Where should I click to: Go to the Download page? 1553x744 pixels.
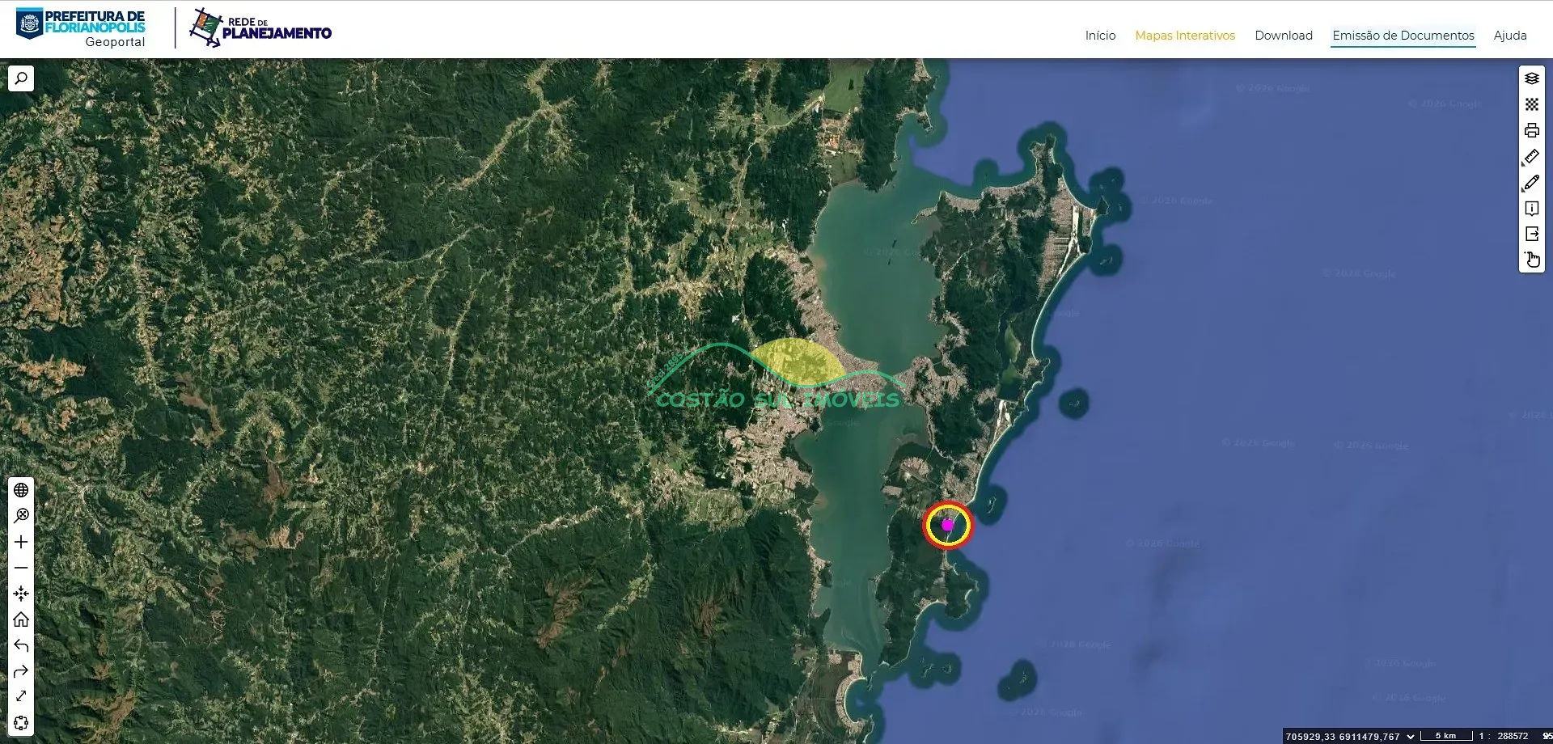pyautogui.click(x=1284, y=36)
